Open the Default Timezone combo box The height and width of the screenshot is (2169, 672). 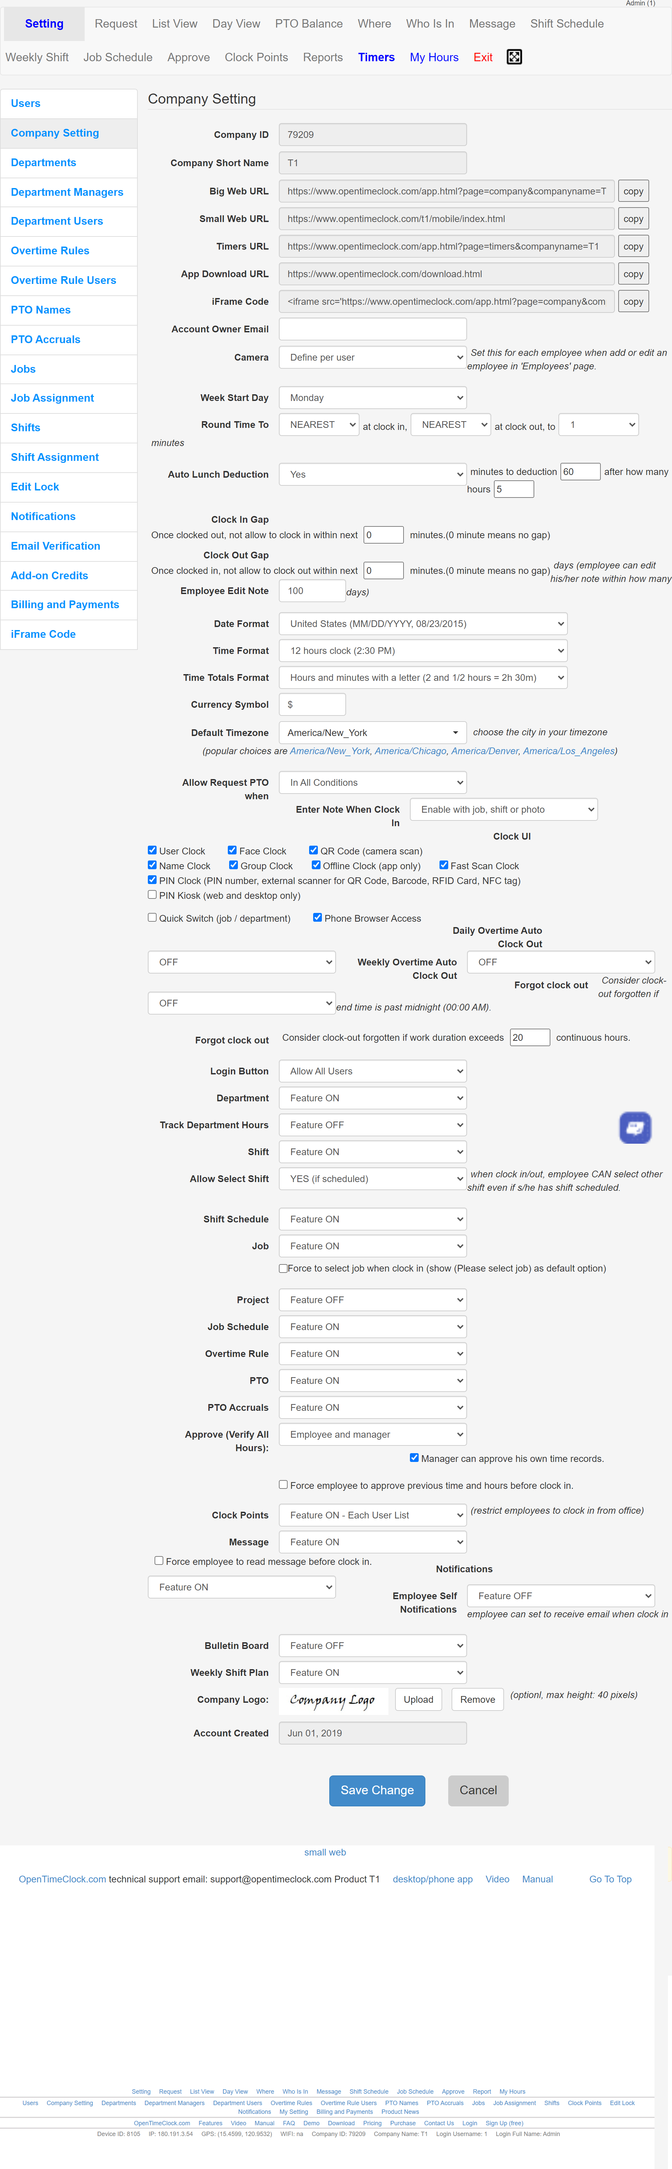coord(373,733)
